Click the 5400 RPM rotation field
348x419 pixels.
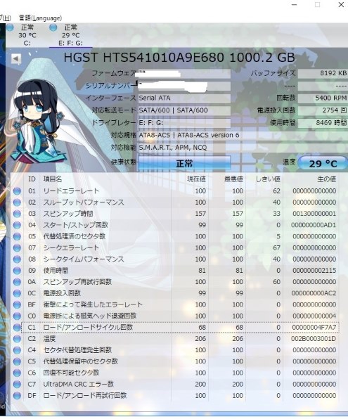click(x=323, y=98)
